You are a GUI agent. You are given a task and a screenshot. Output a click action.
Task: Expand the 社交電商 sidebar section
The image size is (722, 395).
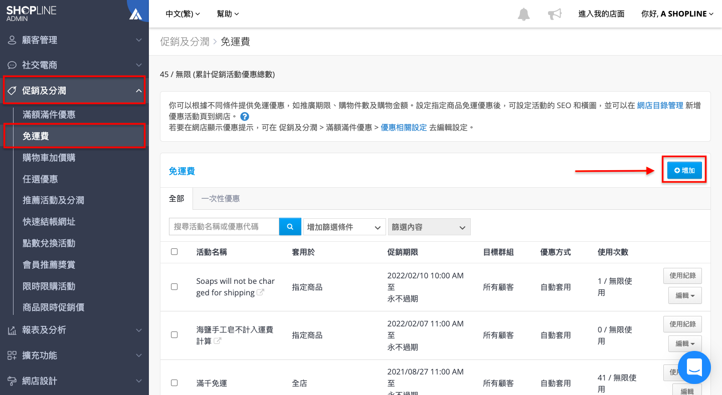tap(74, 65)
